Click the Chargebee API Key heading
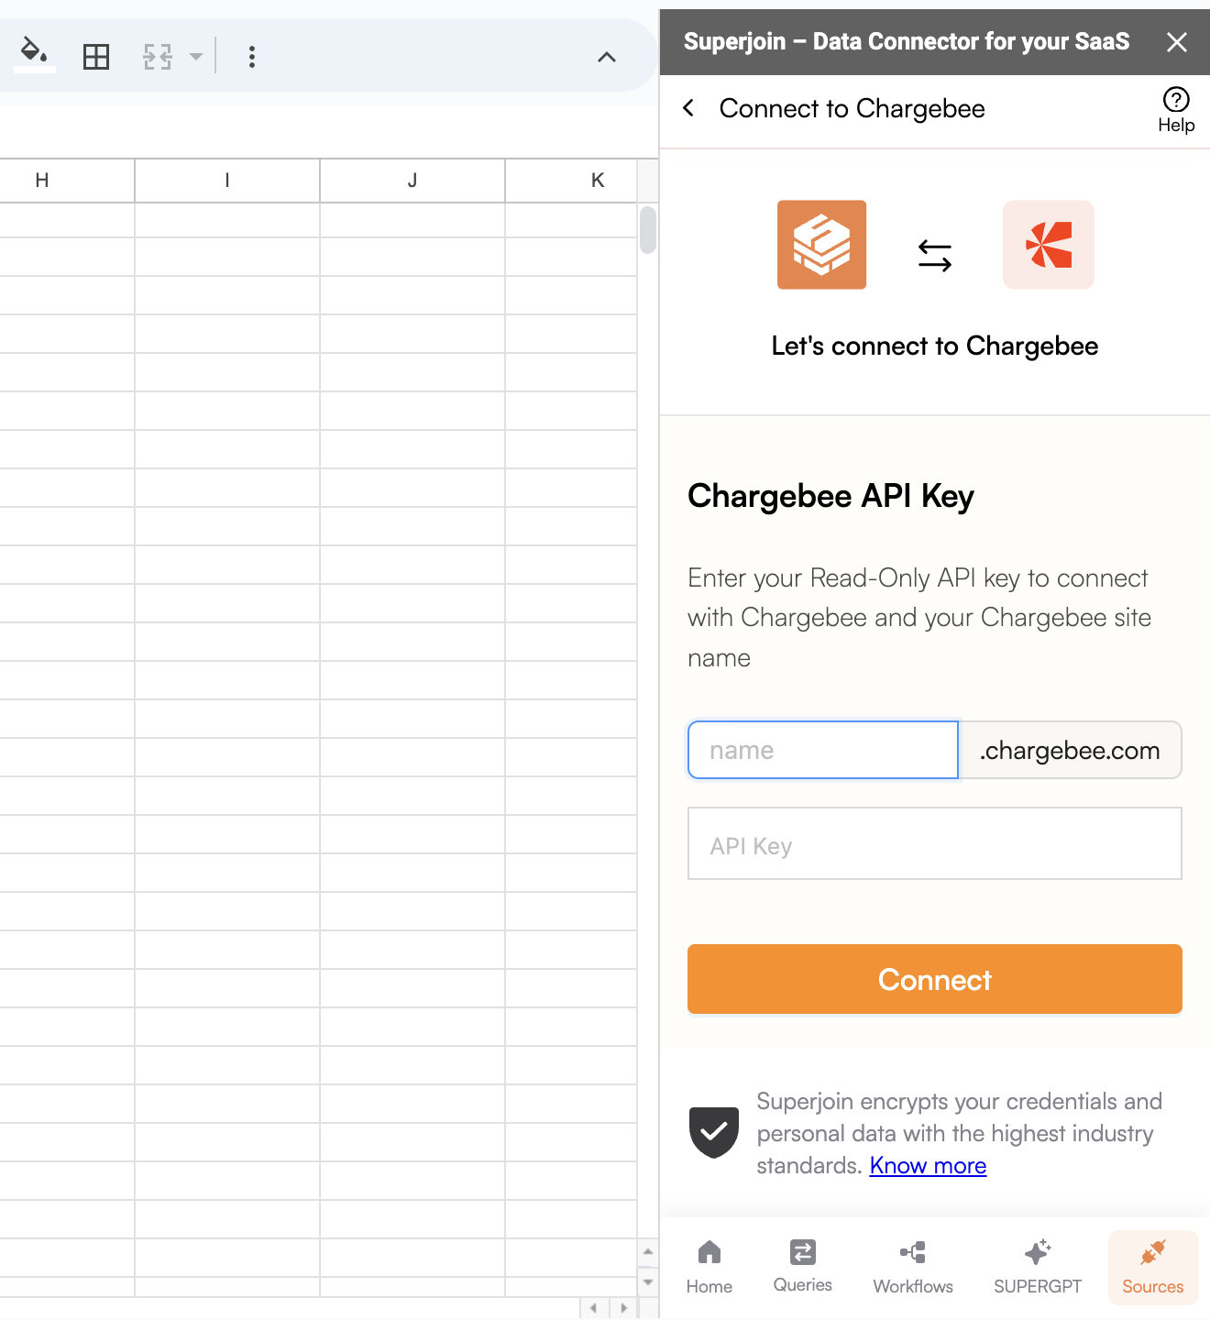Viewport: 1210px width, 1320px height. pyautogui.click(x=830, y=496)
